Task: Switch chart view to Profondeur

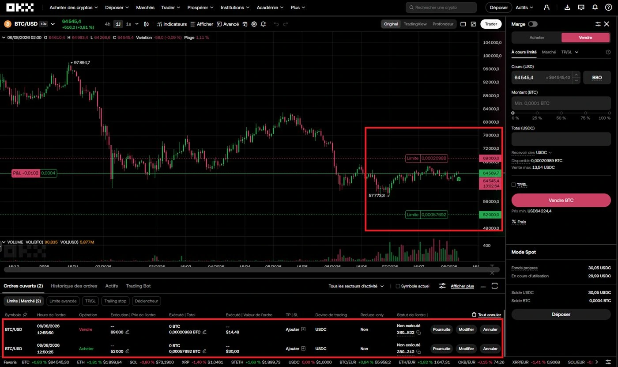Action: point(443,24)
